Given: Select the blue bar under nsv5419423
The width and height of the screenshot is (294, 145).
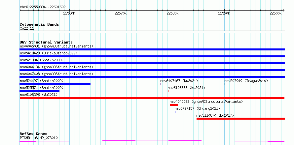Looking at the screenshot, I should pyautogui.click(x=152, y=56).
